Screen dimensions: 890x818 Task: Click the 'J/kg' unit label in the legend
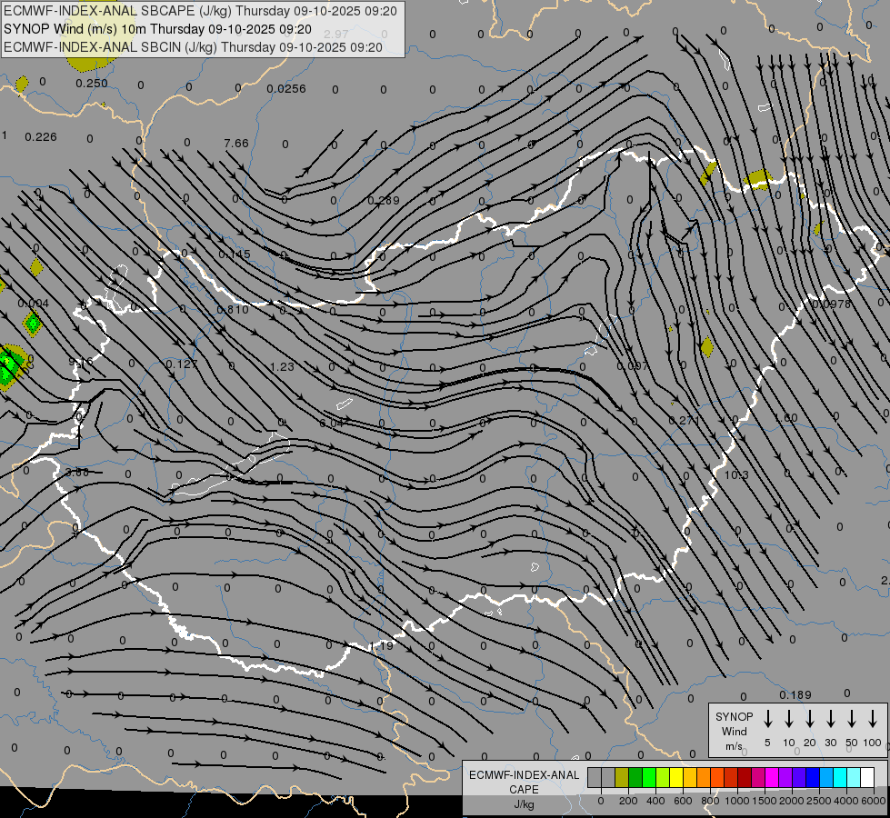pyautogui.click(x=524, y=804)
